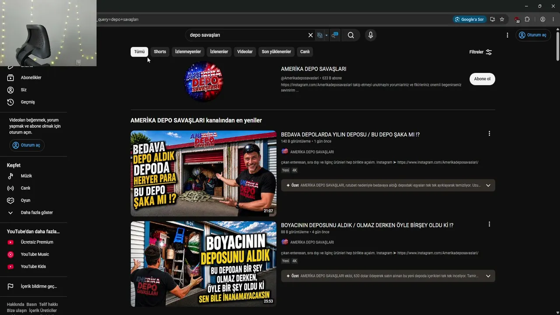Open YouTube Kids in the sidebar

34,266
